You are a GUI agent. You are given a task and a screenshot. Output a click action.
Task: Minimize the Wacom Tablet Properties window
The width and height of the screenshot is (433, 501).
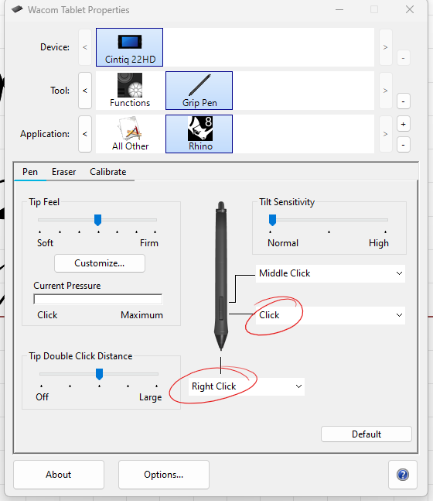[x=339, y=9]
